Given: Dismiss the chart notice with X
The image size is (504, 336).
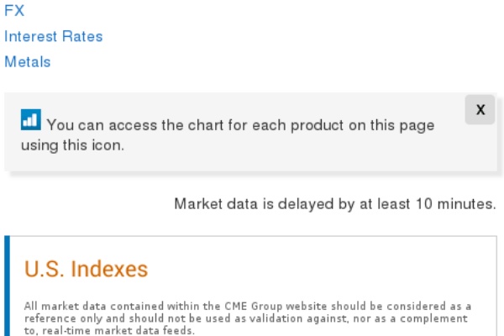Looking at the screenshot, I should pos(480,110).
